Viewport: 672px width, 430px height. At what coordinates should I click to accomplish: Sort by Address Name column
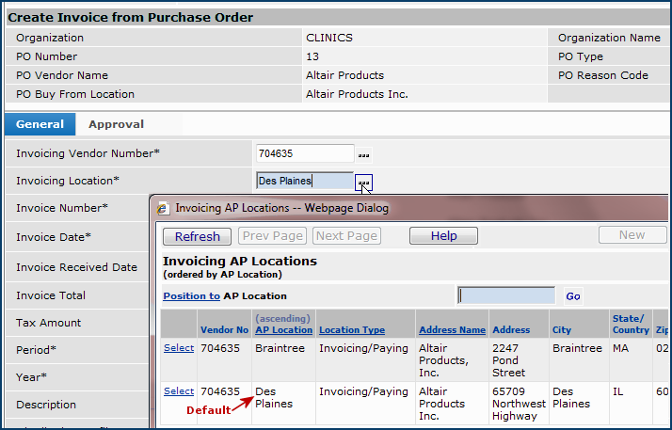451,330
